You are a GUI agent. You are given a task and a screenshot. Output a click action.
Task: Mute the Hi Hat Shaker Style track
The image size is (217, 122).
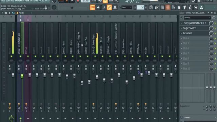95,56
